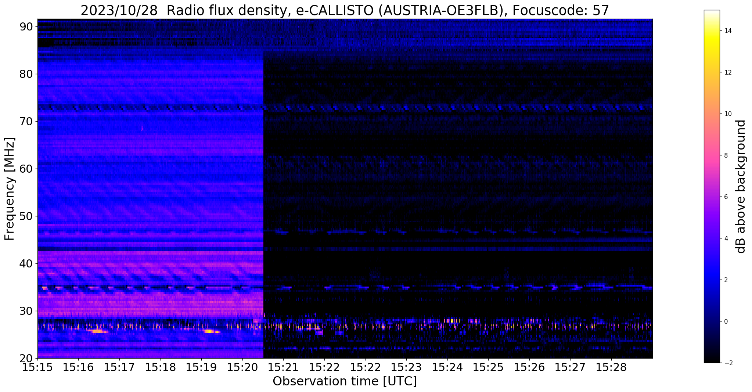752x392 pixels.
Task: Click the time tick label 15:20
Action: coord(242,367)
